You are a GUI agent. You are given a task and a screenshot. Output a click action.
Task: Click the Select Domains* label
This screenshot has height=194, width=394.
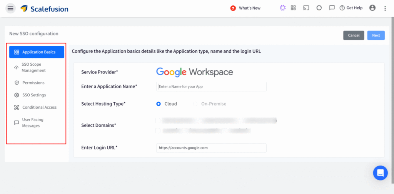(x=98, y=125)
